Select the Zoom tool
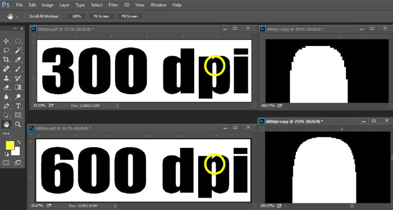393x210 pixels. 18,124
